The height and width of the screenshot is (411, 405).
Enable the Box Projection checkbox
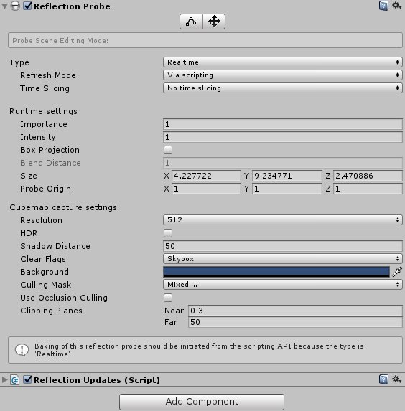pyautogui.click(x=168, y=150)
